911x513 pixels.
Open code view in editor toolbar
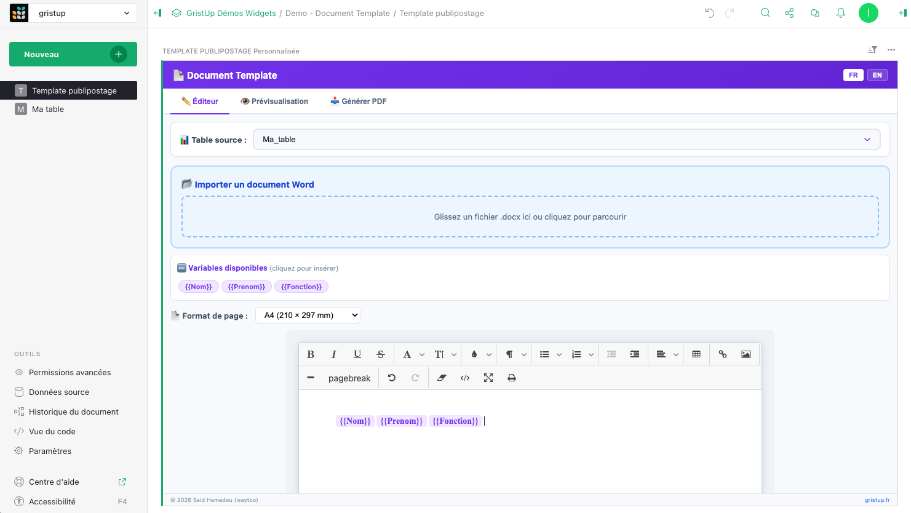(465, 378)
